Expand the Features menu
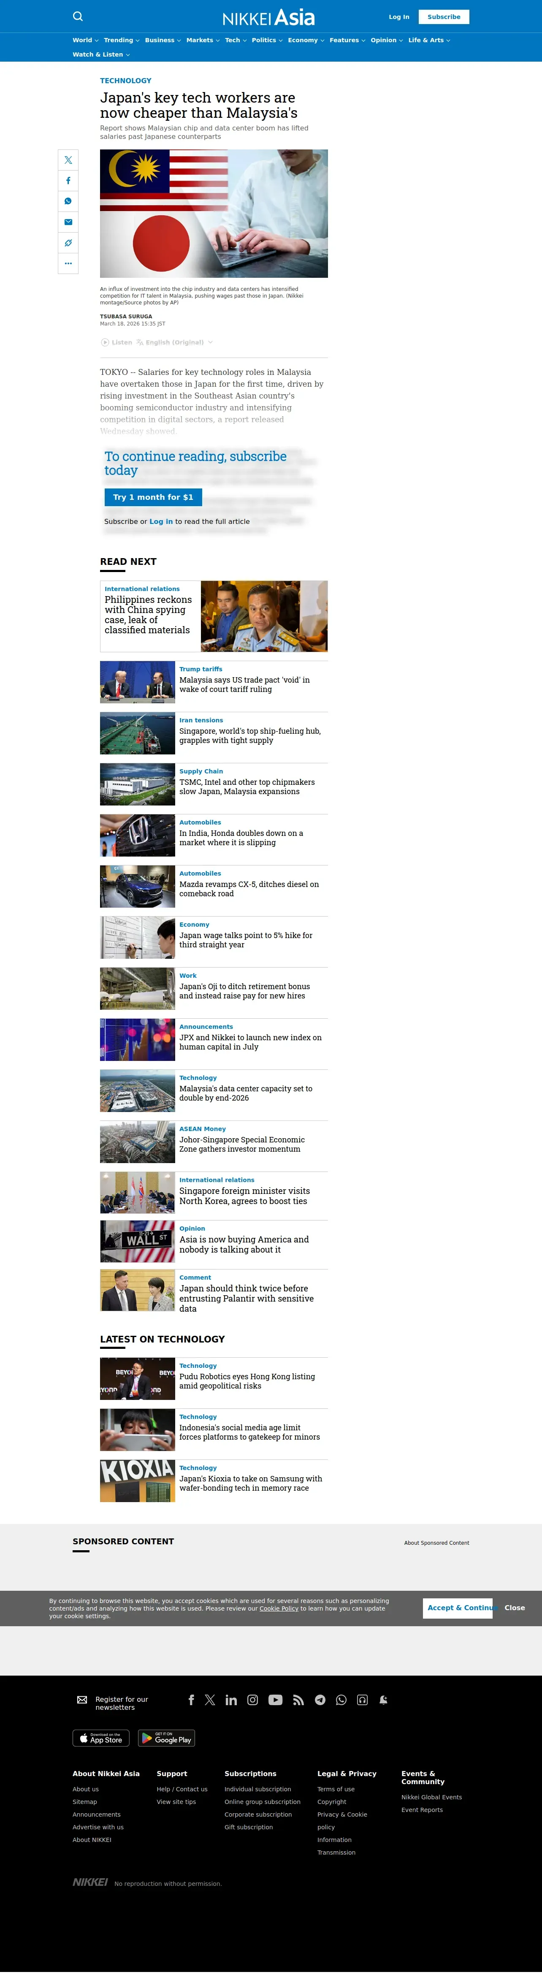This screenshot has width=542, height=1980. coord(347,40)
